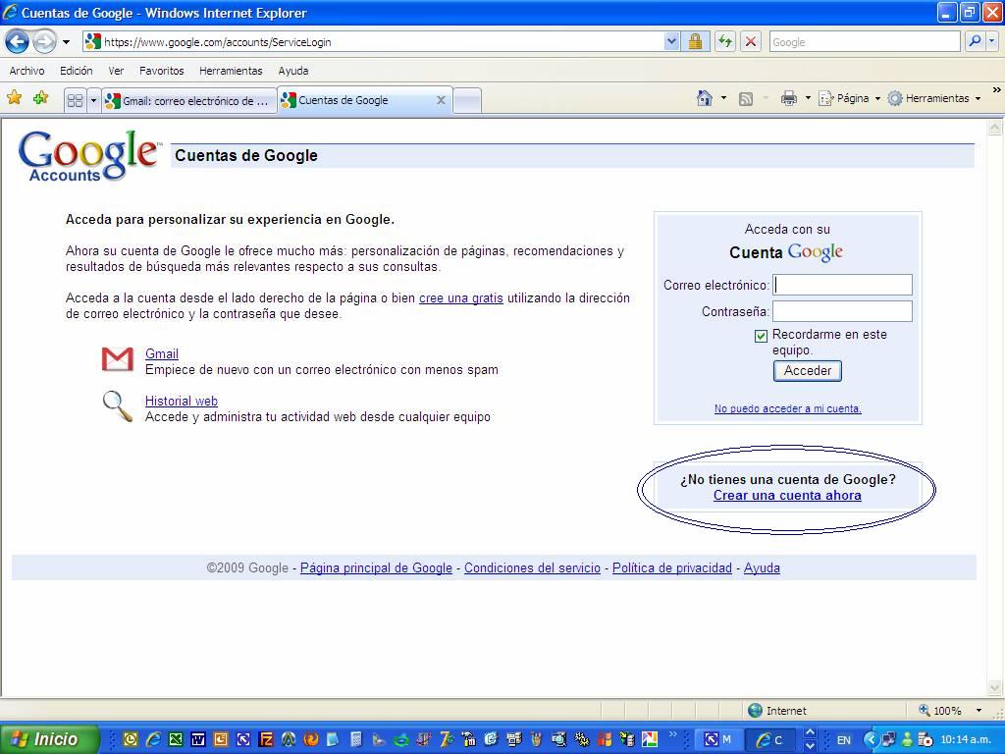The height and width of the screenshot is (754, 1005).
Task: Click the Gmail envelope icon
Action: click(118, 359)
